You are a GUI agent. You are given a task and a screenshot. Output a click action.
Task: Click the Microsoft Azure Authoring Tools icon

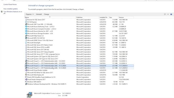pos(26,27)
